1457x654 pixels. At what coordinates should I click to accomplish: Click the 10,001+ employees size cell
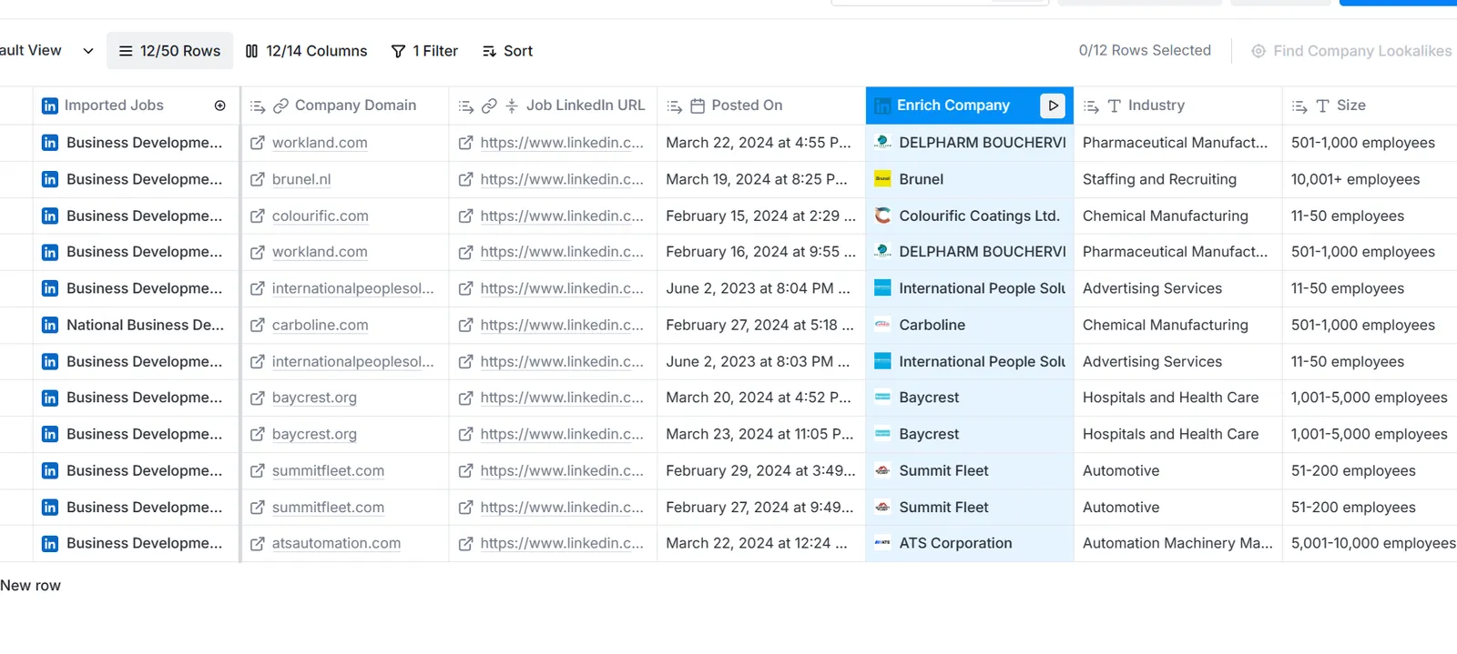pyautogui.click(x=1370, y=179)
